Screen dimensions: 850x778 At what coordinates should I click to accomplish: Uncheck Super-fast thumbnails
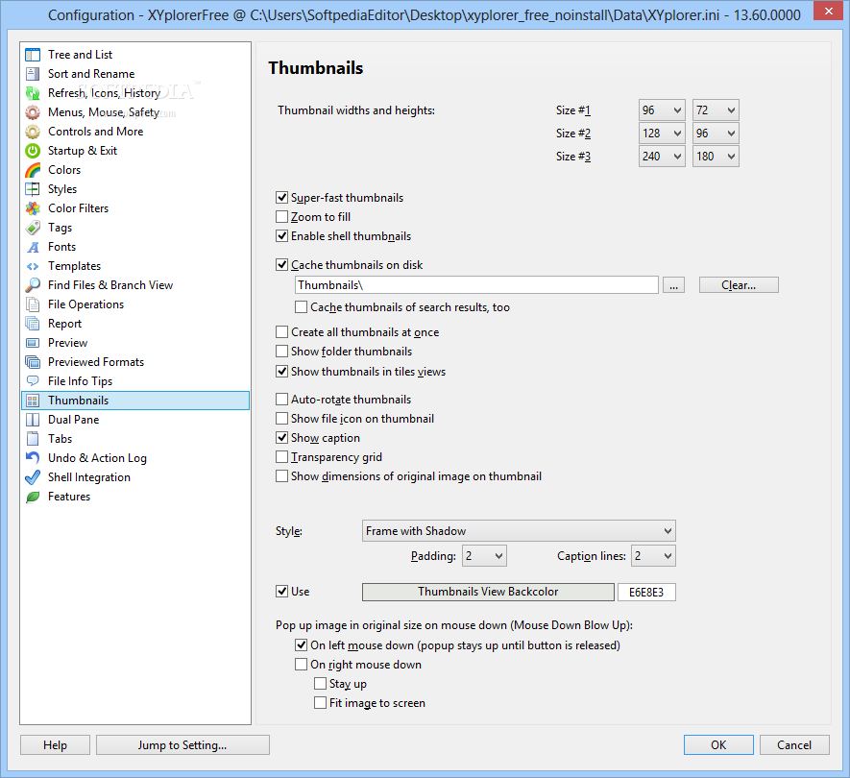[x=281, y=197]
